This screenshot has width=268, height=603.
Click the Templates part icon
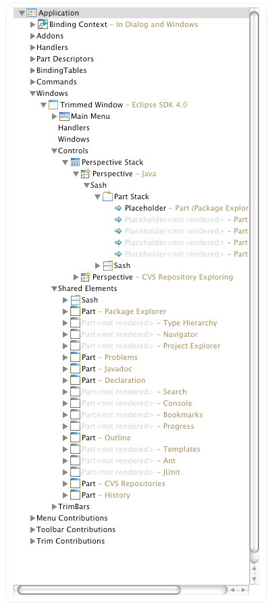76,449
